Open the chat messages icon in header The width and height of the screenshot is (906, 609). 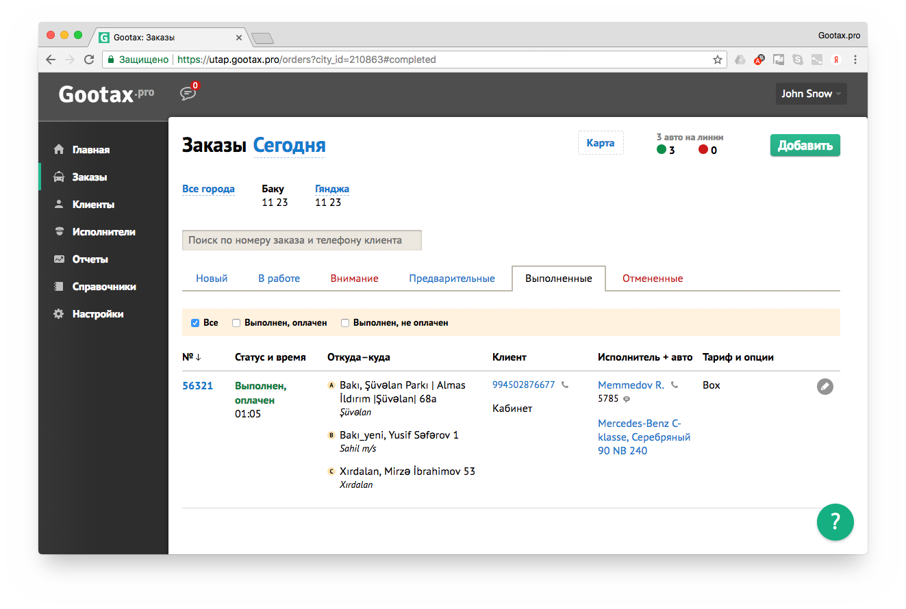(x=188, y=94)
